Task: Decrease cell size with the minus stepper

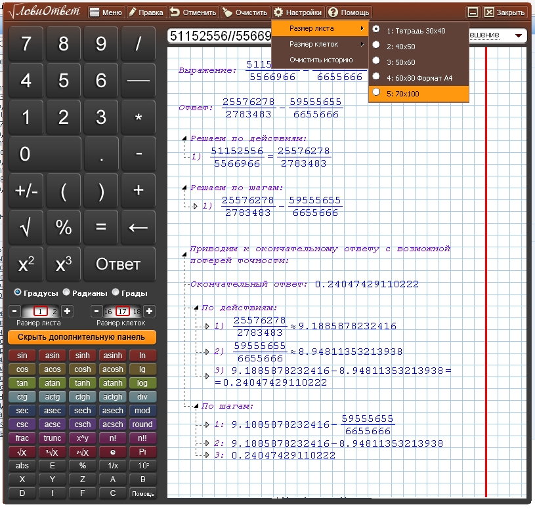Action: (x=96, y=312)
